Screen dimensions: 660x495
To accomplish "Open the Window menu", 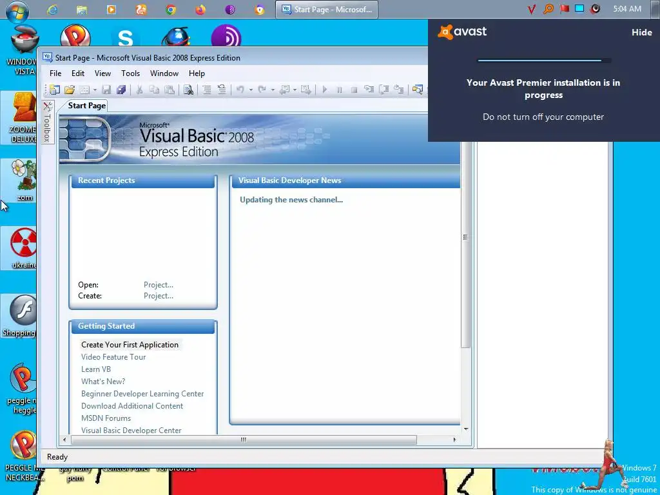I will click(x=164, y=73).
